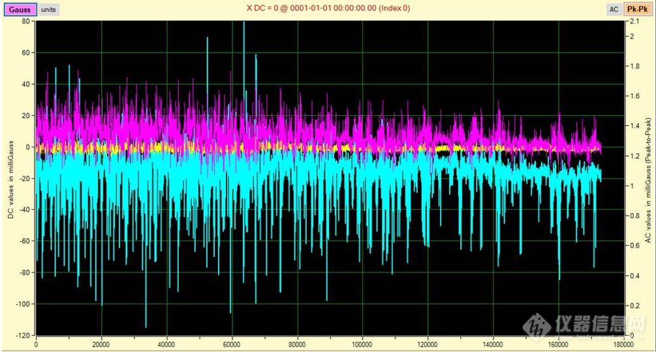
Task: Switch to AC display mode
Action: coord(614,9)
